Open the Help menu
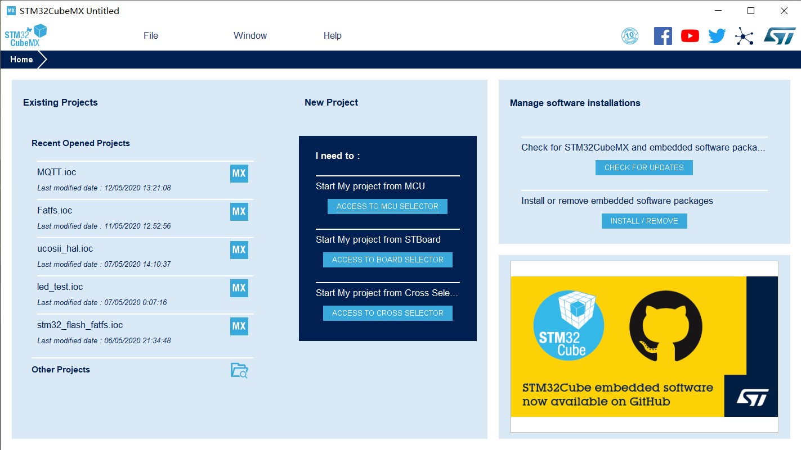This screenshot has height=450, width=801. point(332,35)
